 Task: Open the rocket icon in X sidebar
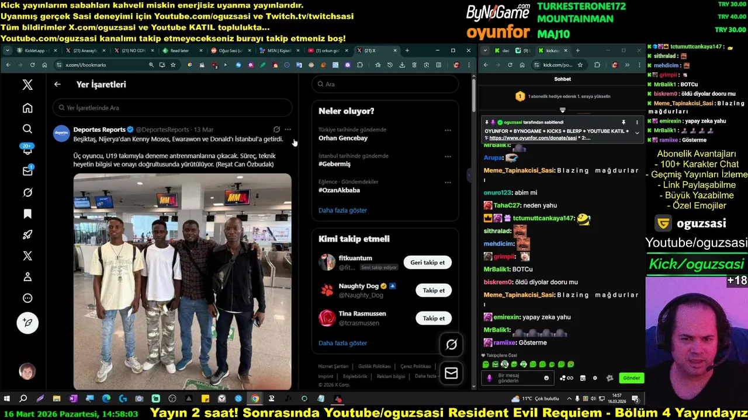[27, 235]
